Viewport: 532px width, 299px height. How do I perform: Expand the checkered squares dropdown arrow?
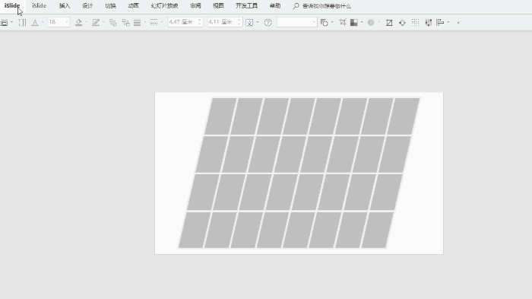(x=362, y=22)
